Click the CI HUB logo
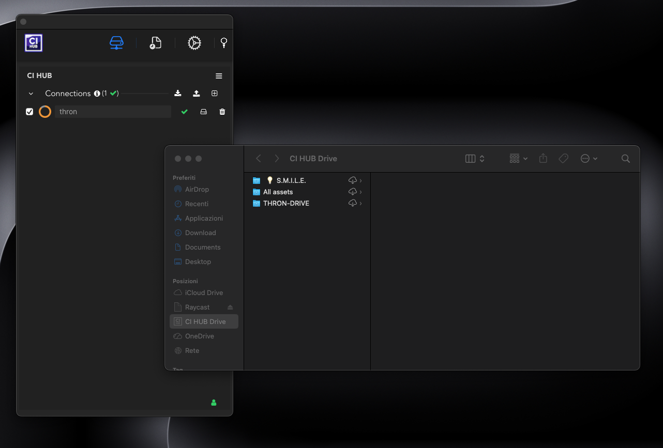Screen dimensions: 663x448 tap(34, 43)
